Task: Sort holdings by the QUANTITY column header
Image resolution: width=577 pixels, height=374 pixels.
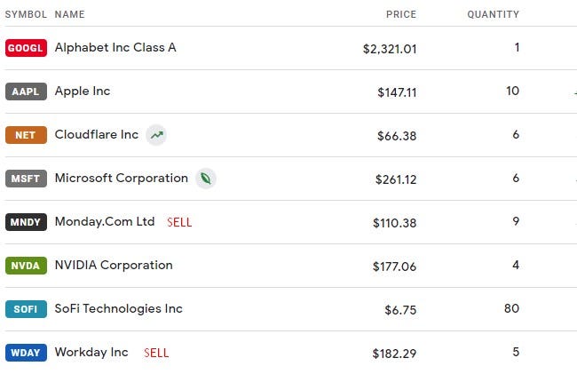Action: pos(493,14)
